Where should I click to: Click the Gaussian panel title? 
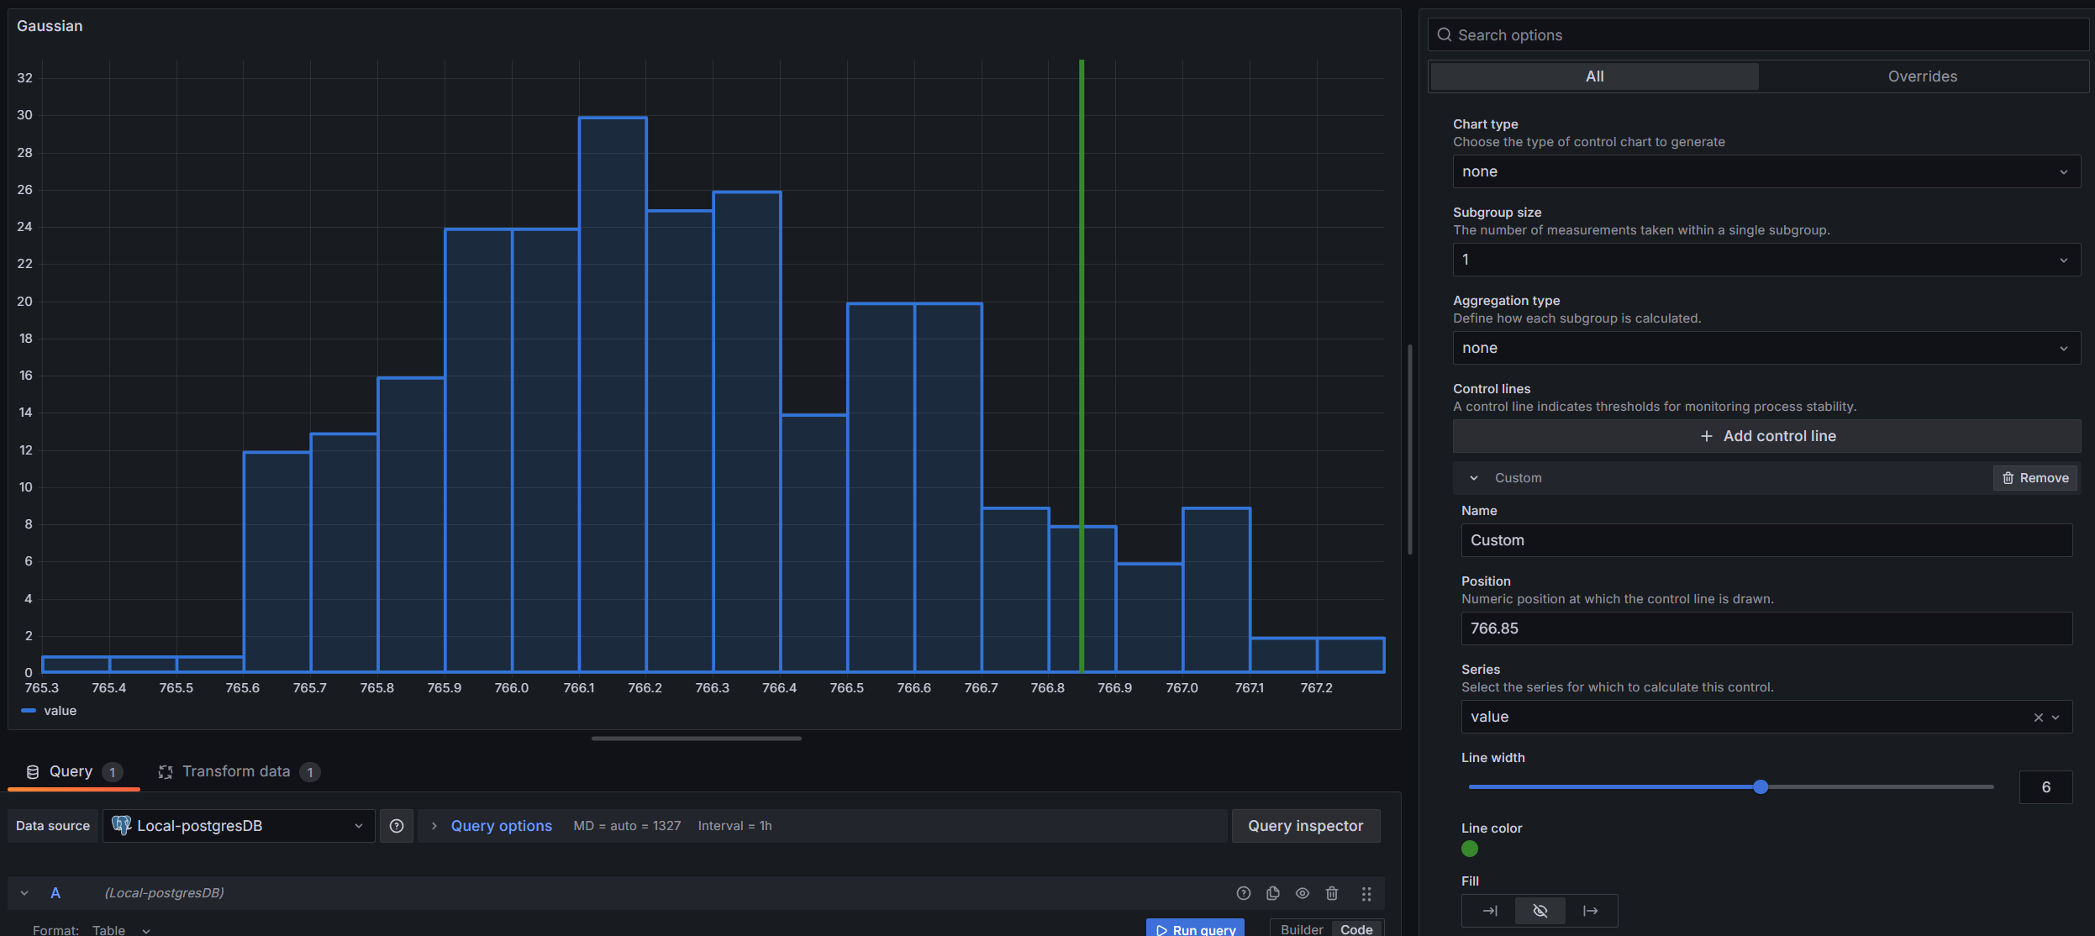pyautogui.click(x=50, y=26)
